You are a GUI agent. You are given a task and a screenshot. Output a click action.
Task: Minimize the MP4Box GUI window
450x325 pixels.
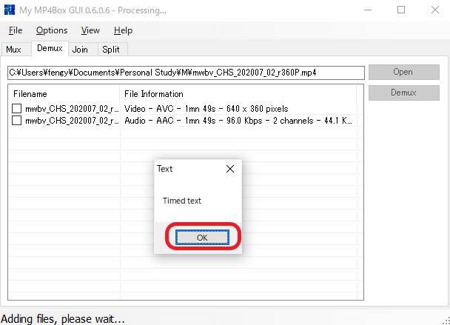[368, 10]
